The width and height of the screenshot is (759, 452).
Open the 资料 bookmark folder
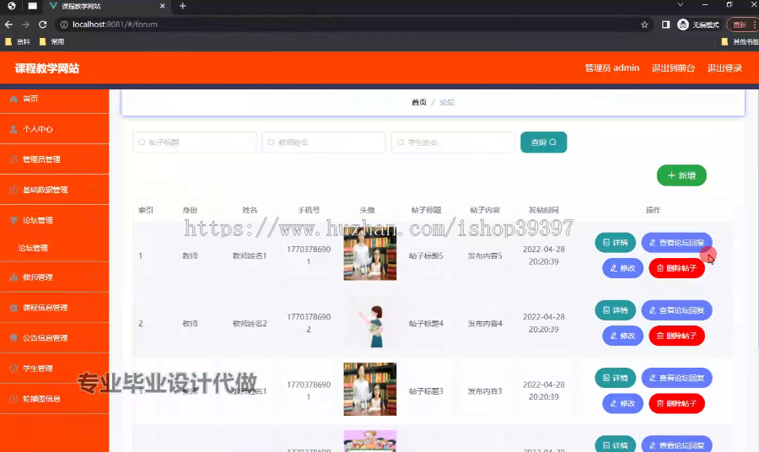pos(18,41)
